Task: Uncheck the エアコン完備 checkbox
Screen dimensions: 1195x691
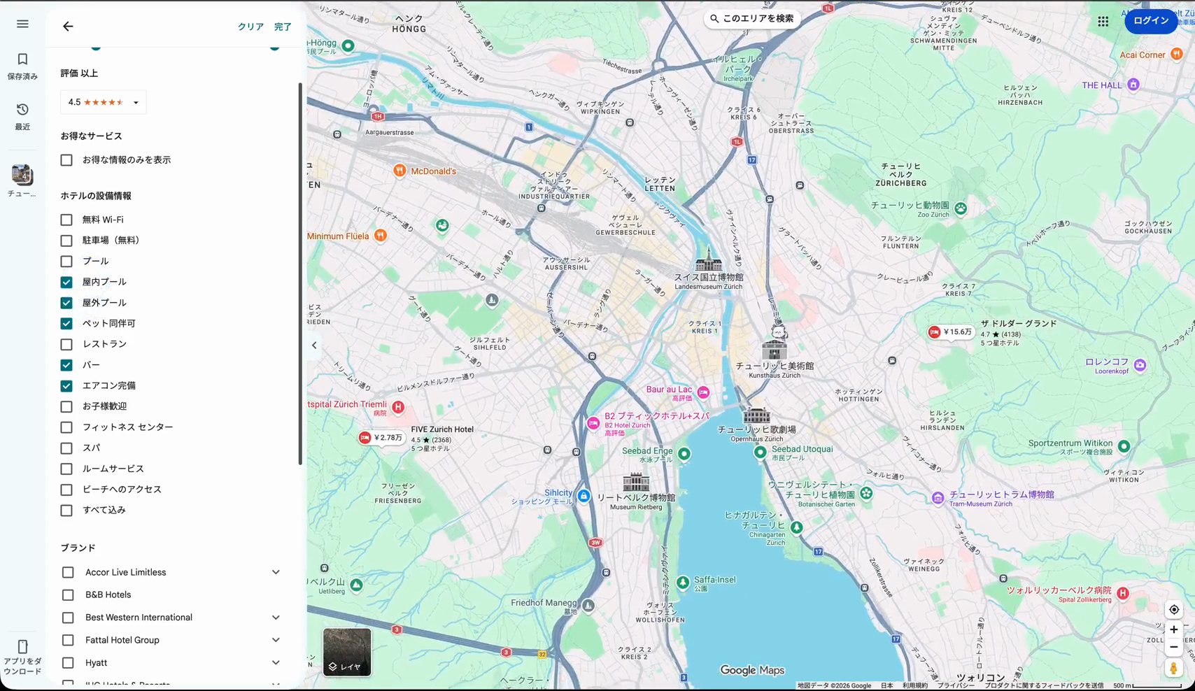Action: coord(66,386)
